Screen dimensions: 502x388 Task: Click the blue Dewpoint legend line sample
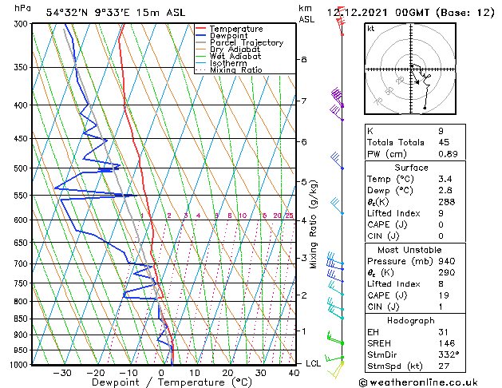tap(200, 36)
